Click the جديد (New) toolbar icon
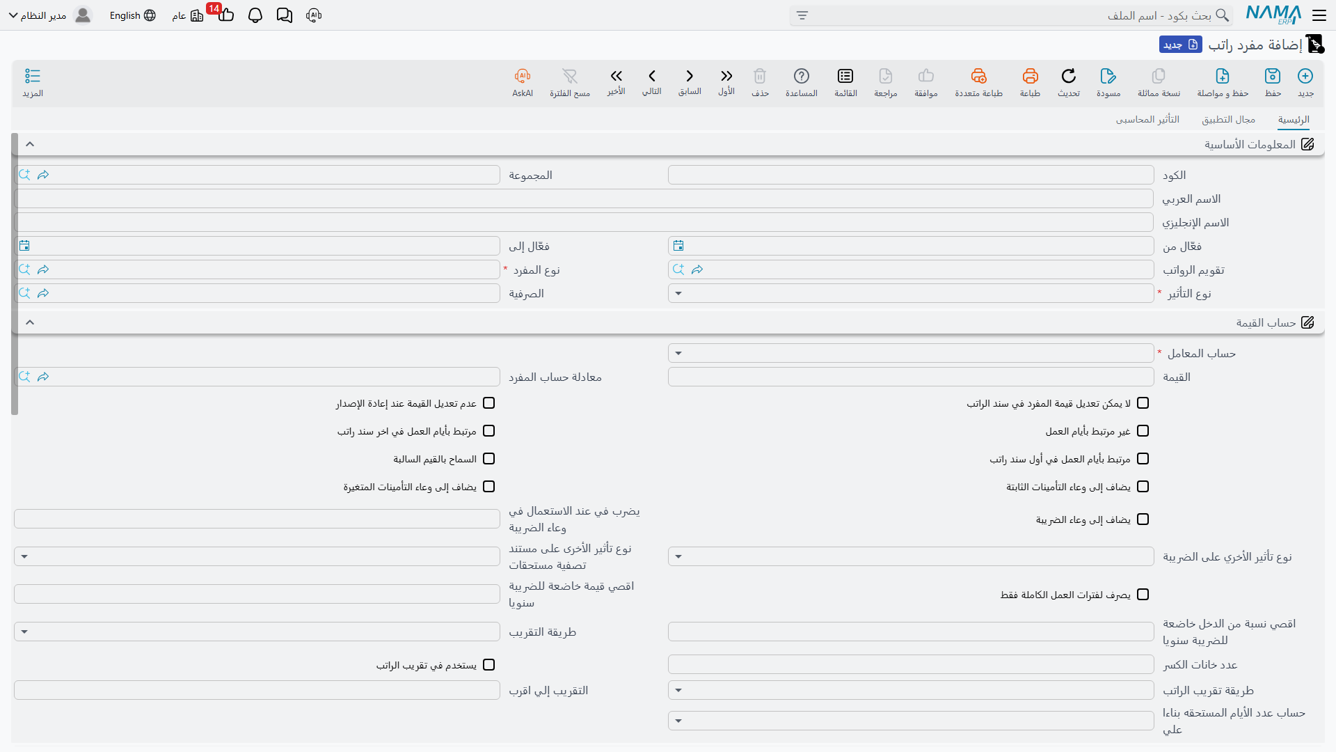Image resolution: width=1336 pixels, height=752 pixels. [1305, 76]
